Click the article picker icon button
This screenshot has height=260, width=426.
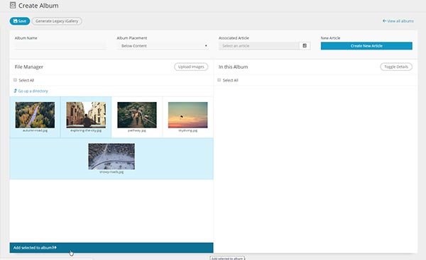305,46
